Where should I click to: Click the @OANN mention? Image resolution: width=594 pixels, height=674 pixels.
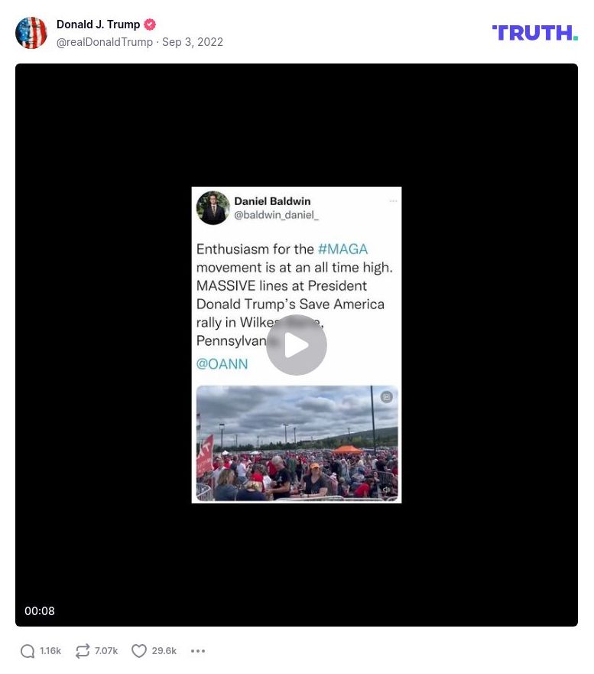click(222, 364)
